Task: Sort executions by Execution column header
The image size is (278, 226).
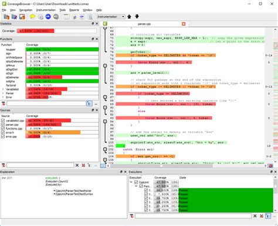Action: point(135,177)
